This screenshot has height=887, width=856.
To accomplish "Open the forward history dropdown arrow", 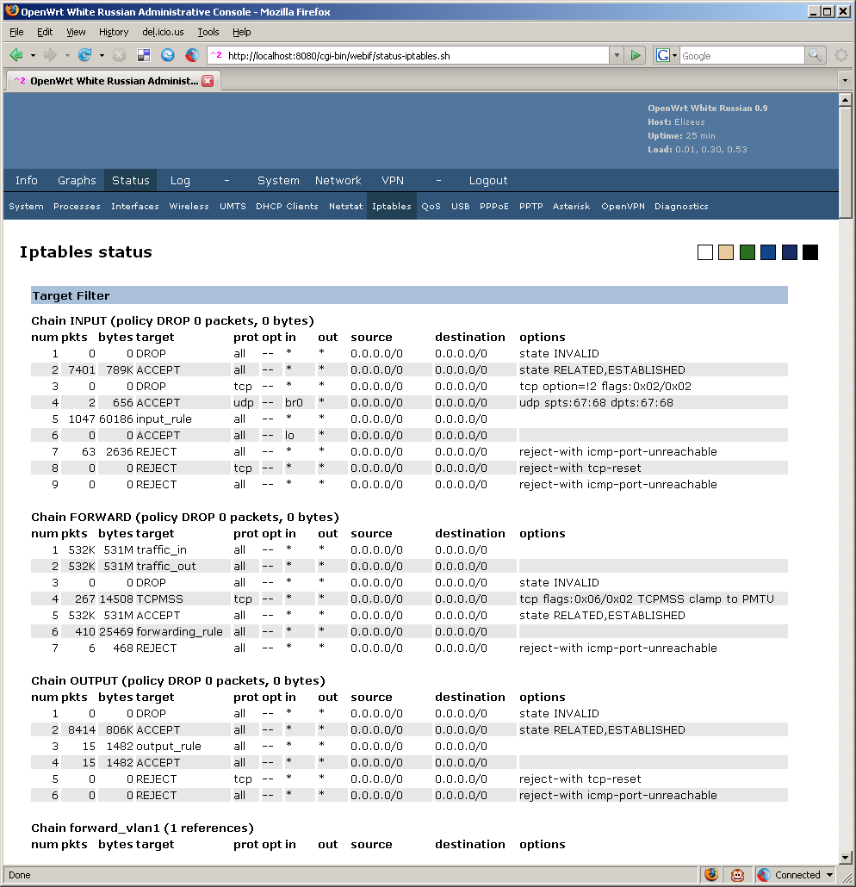I will (x=67, y=55).
